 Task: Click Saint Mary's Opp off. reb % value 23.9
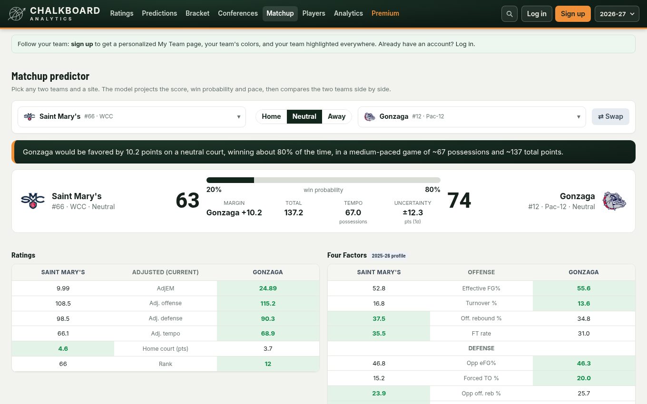pos(379,394)
